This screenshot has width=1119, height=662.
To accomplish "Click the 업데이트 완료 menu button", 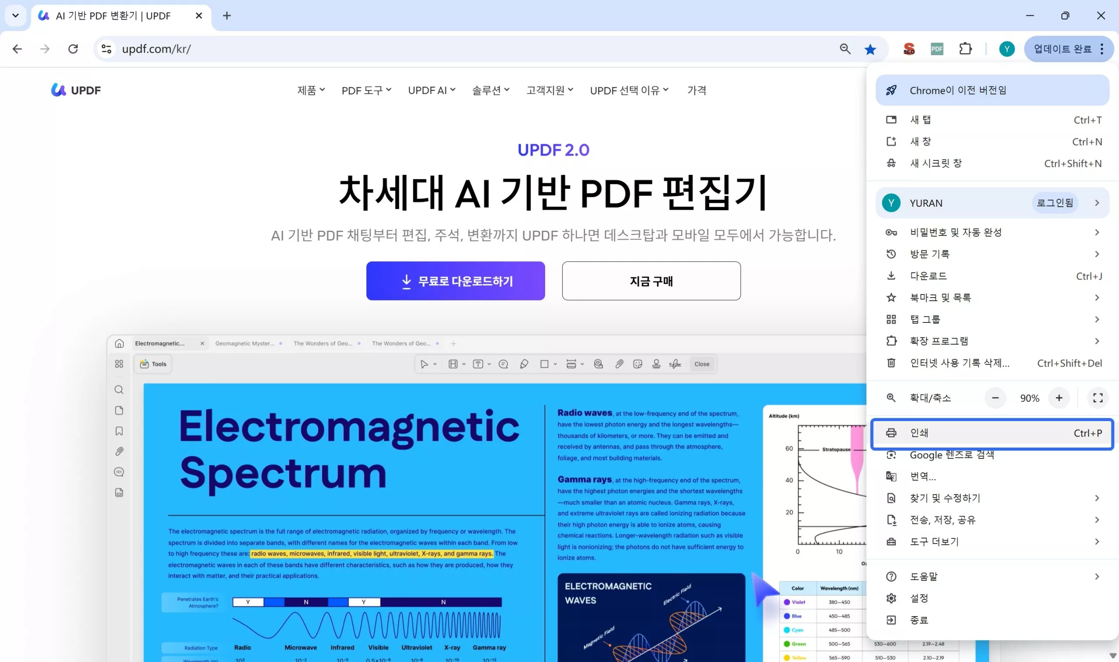I will [1069, 49].
